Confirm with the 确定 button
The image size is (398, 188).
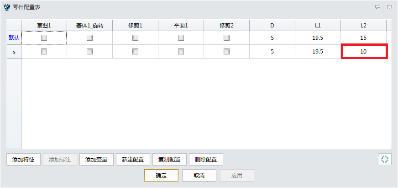(x=161, y=176)
